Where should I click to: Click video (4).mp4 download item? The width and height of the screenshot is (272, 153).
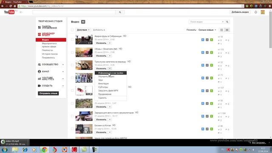pos(15,143)
